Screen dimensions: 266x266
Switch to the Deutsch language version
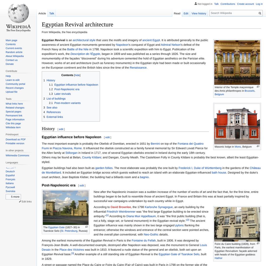click(10, 172)
